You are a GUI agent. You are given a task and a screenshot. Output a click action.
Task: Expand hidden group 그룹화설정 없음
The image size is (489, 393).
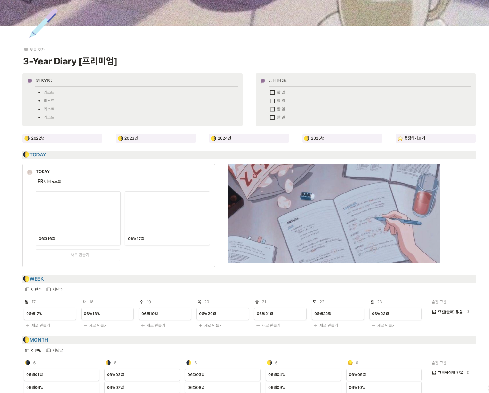click(x=451, y=373)
